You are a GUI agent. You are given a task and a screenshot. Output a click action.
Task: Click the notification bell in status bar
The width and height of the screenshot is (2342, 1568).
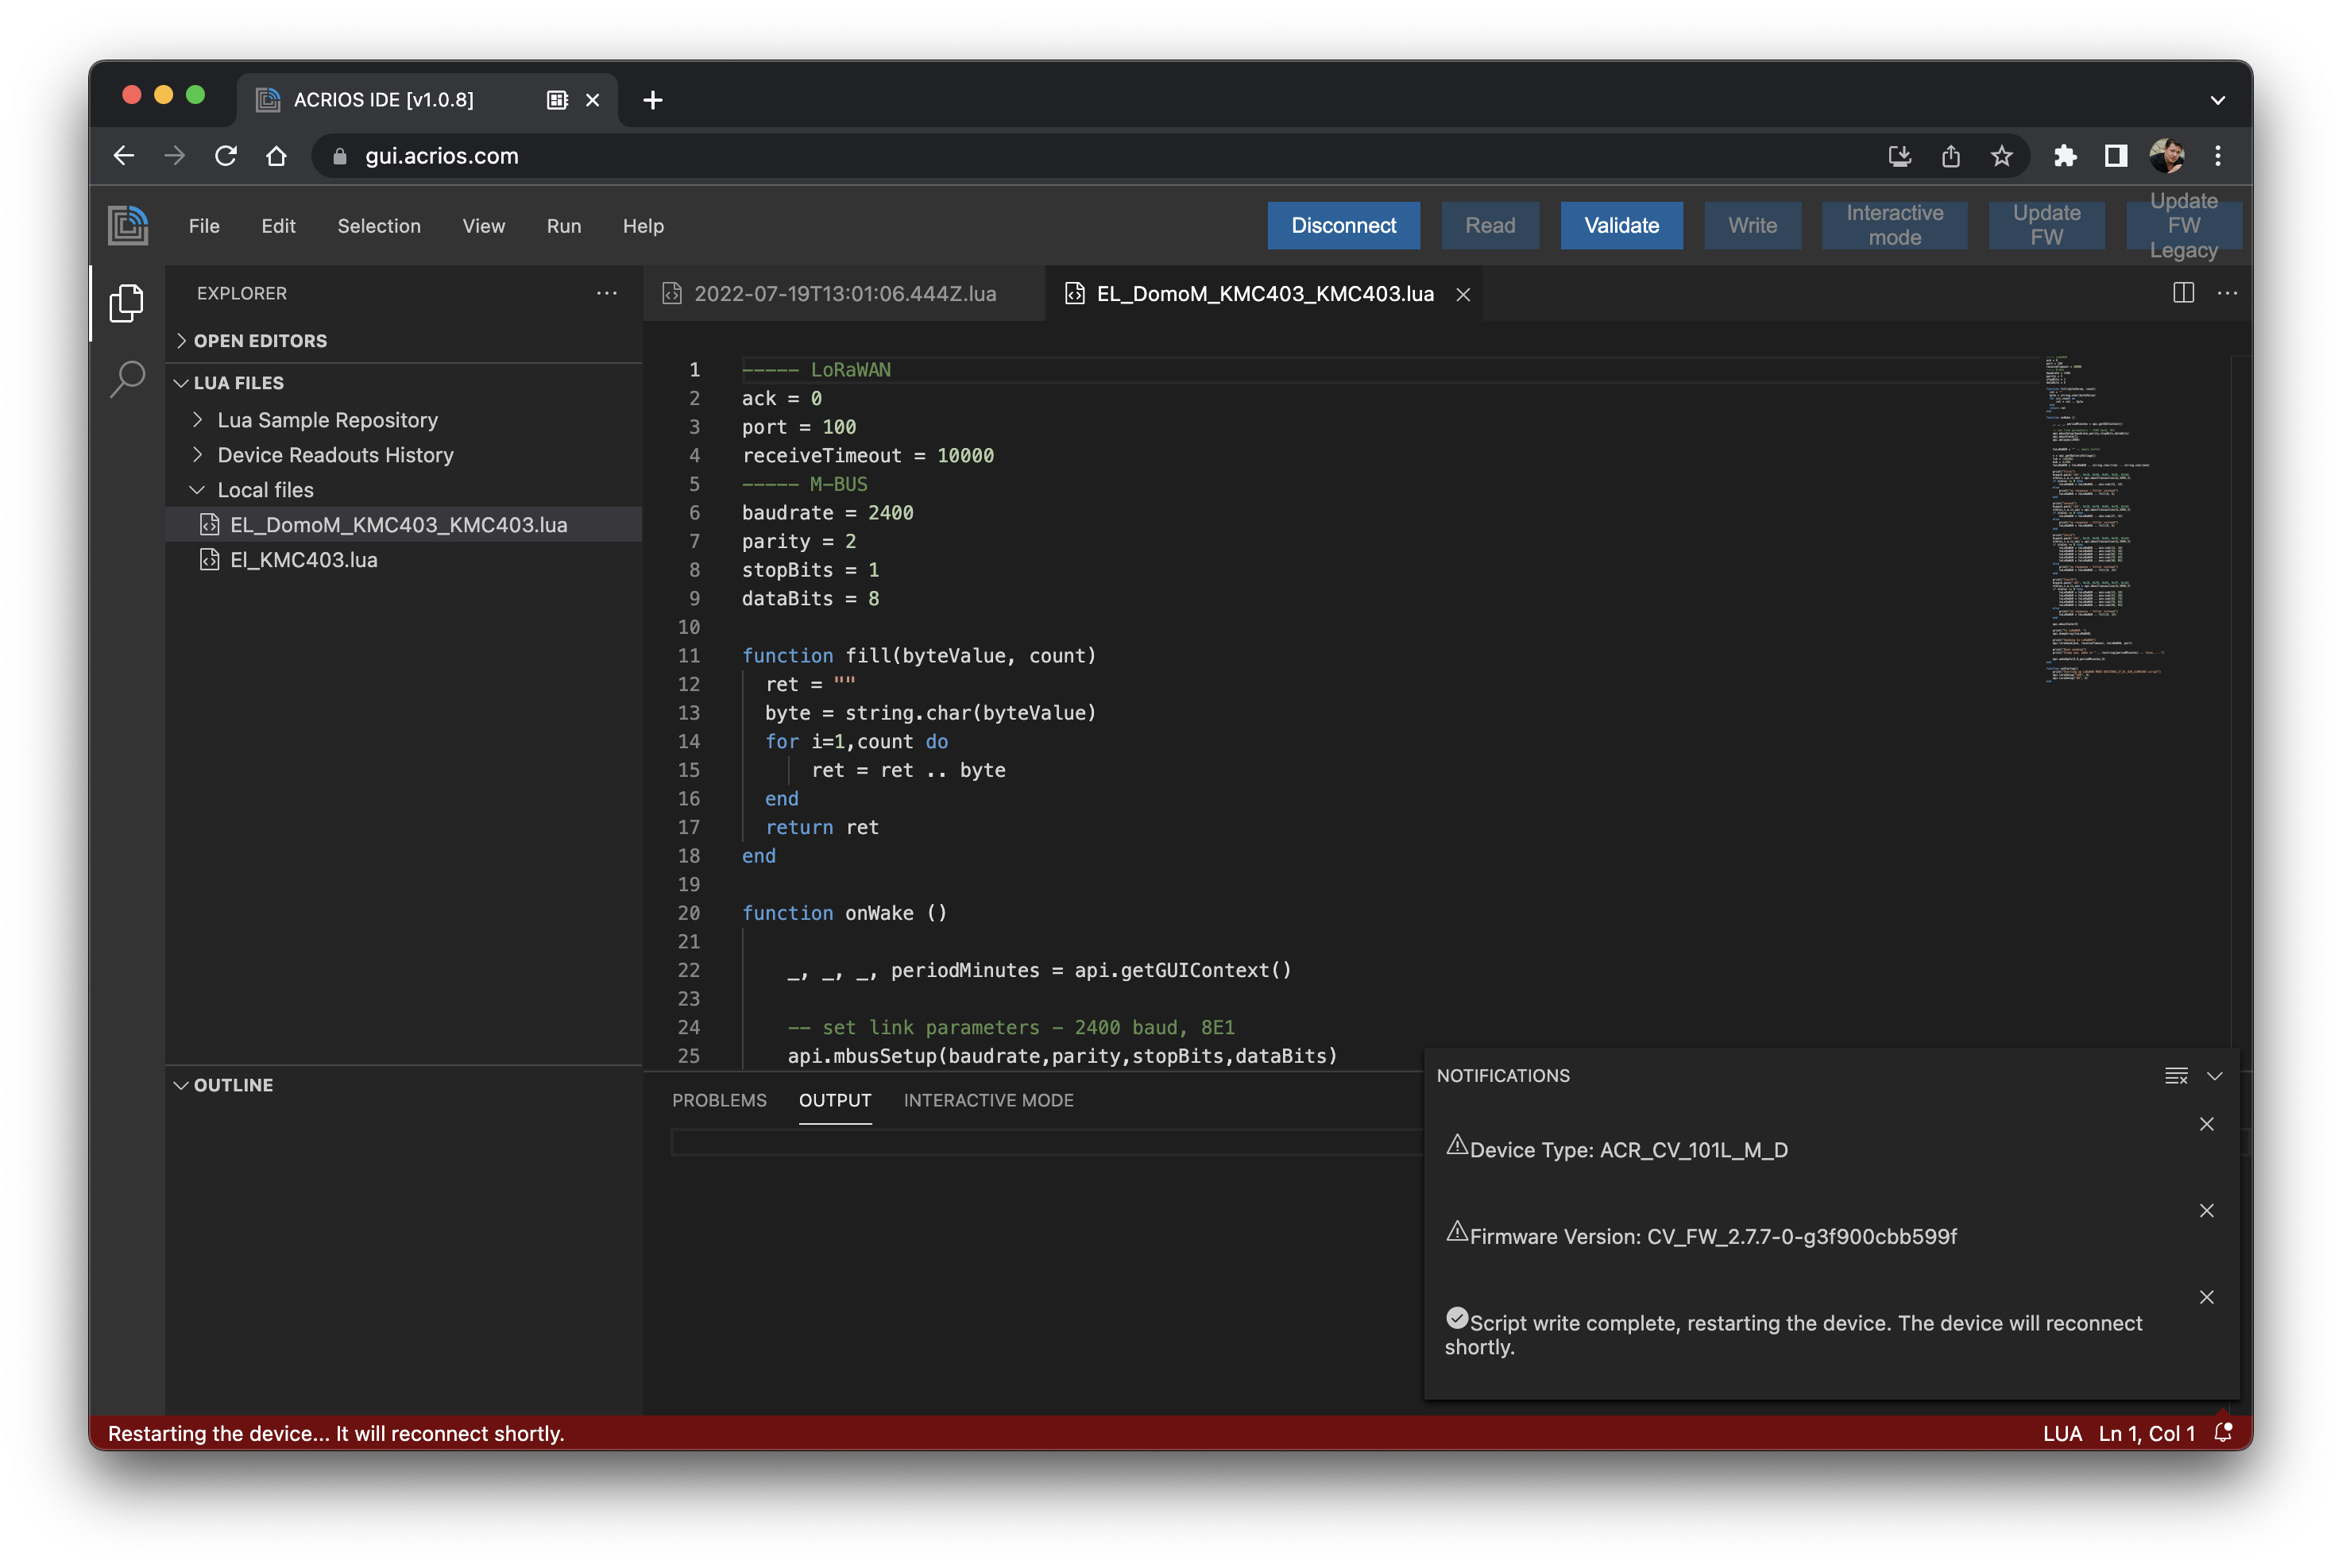(2222, 1432)
